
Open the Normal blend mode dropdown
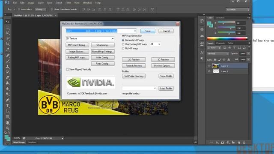tap(218, 53)
